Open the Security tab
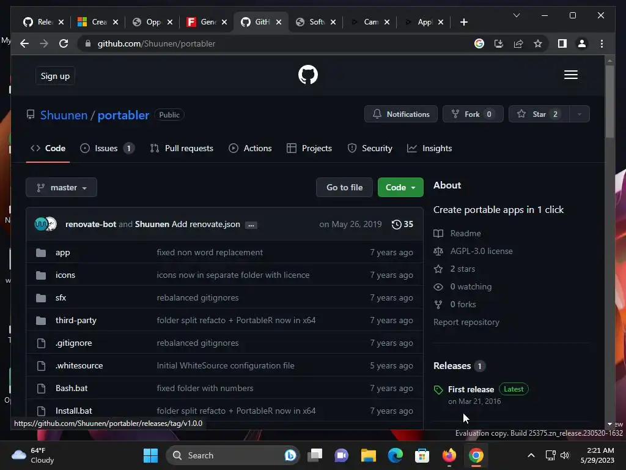This screenshot has height=470, width=626. (x=370, y=148)
